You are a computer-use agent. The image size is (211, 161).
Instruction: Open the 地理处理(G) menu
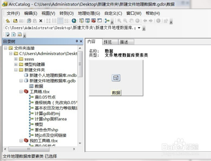[x=89, y=14]
